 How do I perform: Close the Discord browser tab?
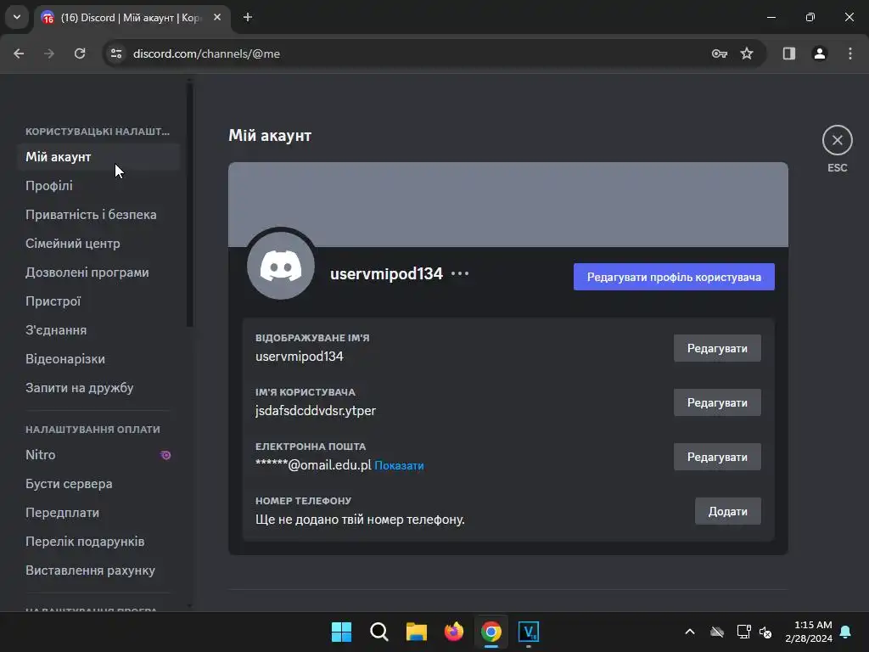[217, 17]
